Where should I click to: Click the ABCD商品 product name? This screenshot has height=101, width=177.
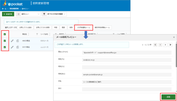click(x=26, y=41)
